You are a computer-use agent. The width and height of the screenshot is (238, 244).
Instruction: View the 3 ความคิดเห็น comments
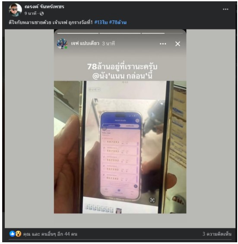tap(217, 234)
